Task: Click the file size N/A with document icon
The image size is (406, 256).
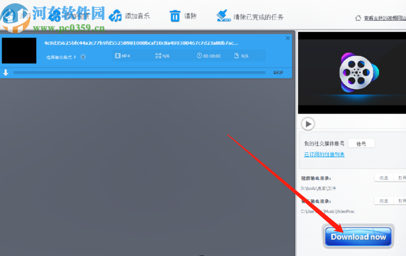Action: coord(241,56)
